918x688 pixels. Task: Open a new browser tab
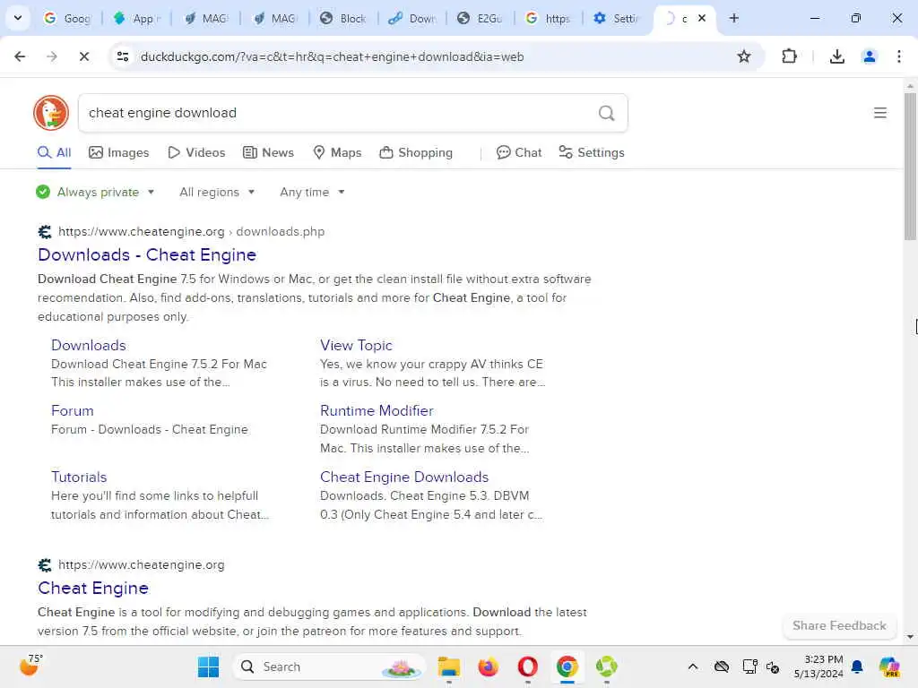coord(733,18)
